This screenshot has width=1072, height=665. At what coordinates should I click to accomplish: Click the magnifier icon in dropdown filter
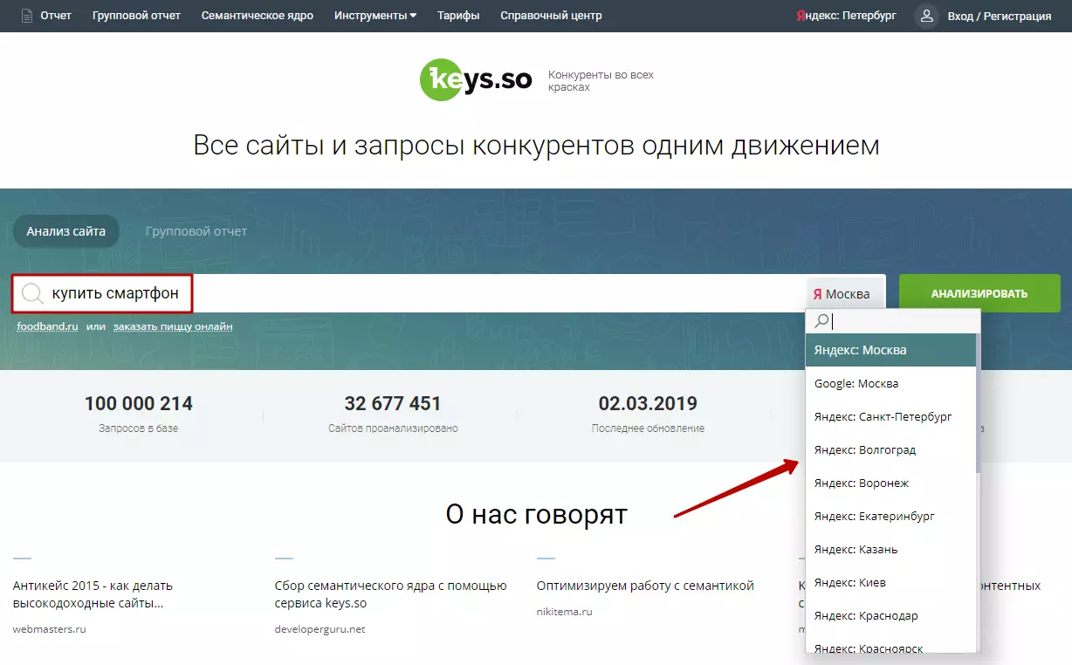pos(821,321)
